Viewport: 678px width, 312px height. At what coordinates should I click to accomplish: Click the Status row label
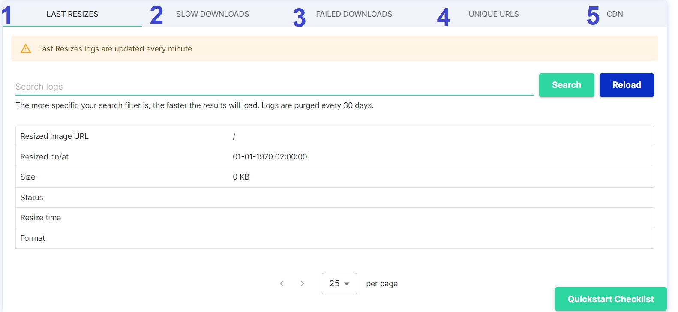(x=32, y=198)
